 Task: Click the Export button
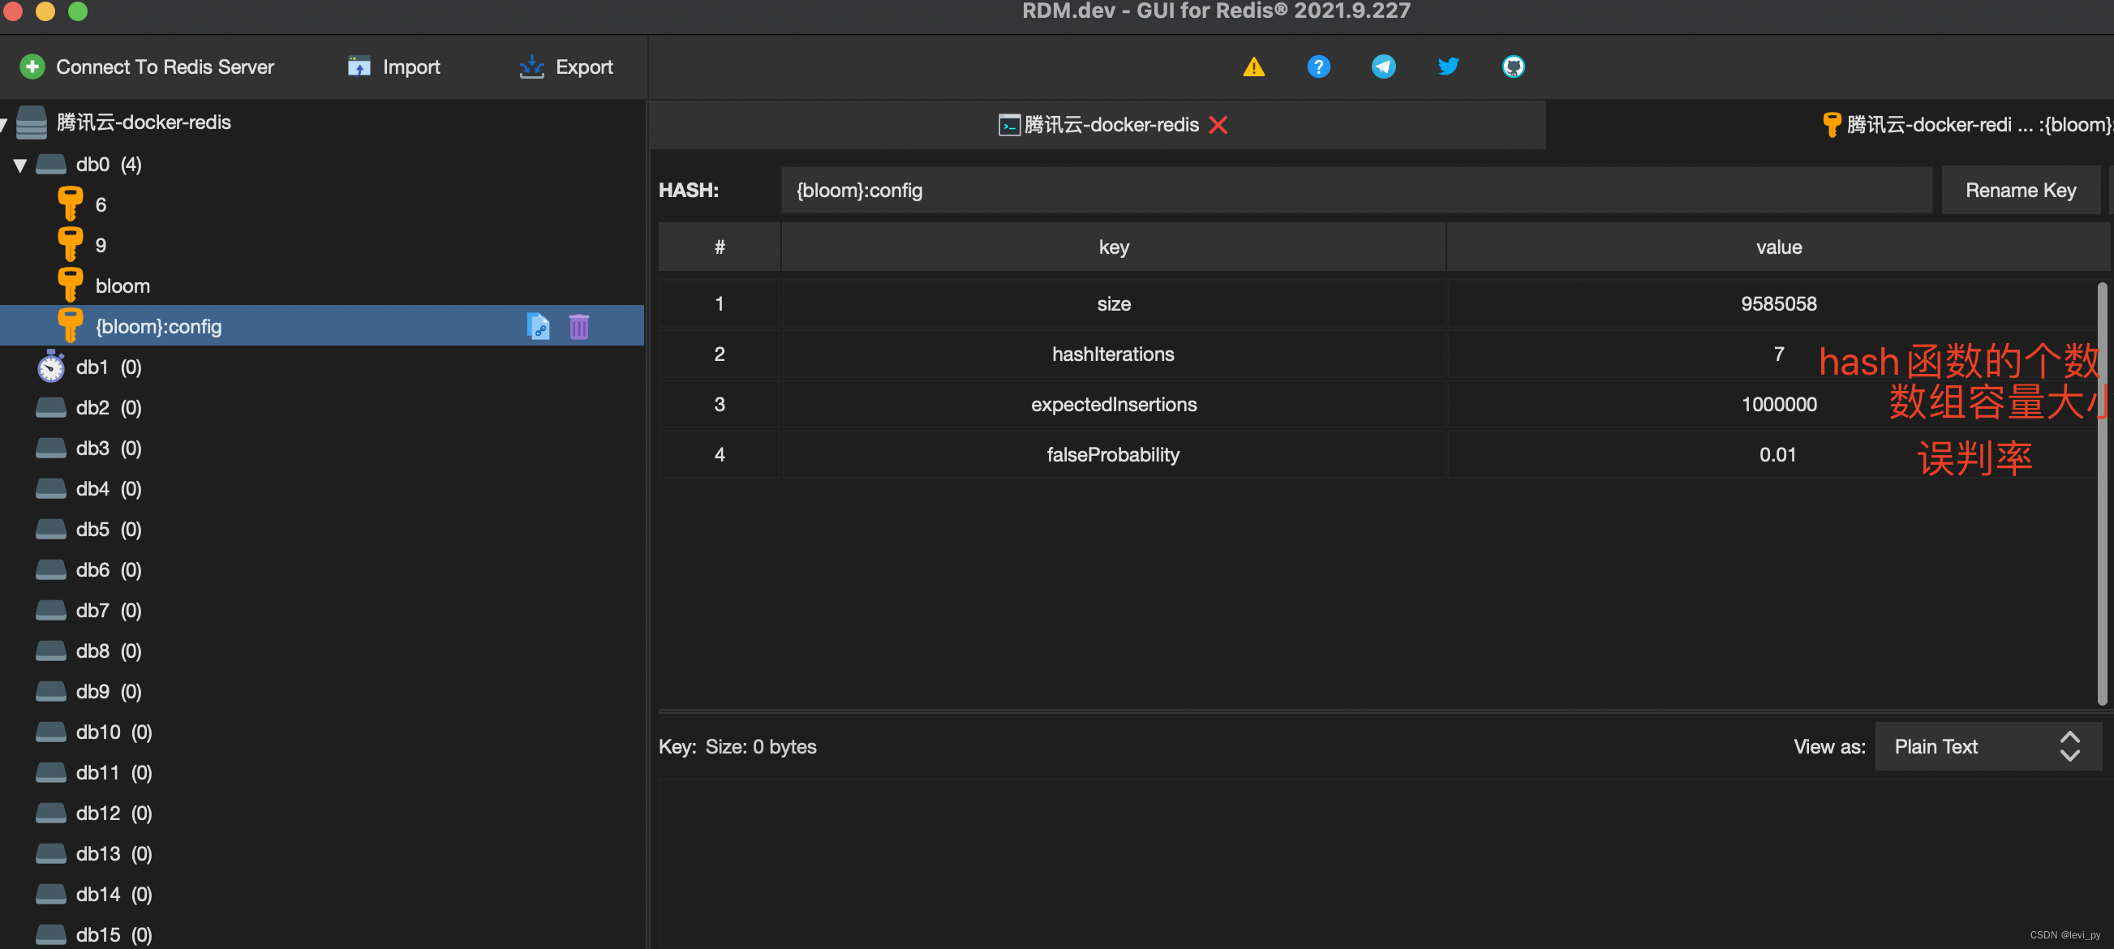tap(566, 67)
